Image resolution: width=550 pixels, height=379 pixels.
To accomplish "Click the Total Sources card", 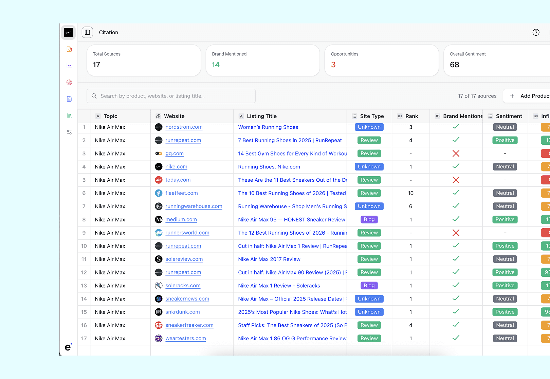I will coord(144,60).
